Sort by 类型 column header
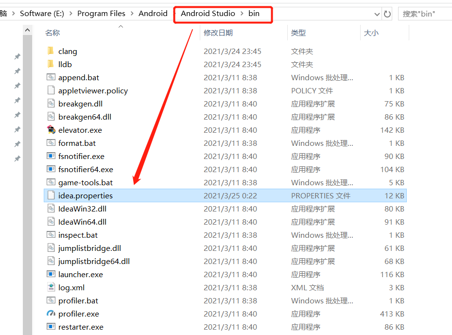Viewport: 452px width, 335px height. point(298,33)
